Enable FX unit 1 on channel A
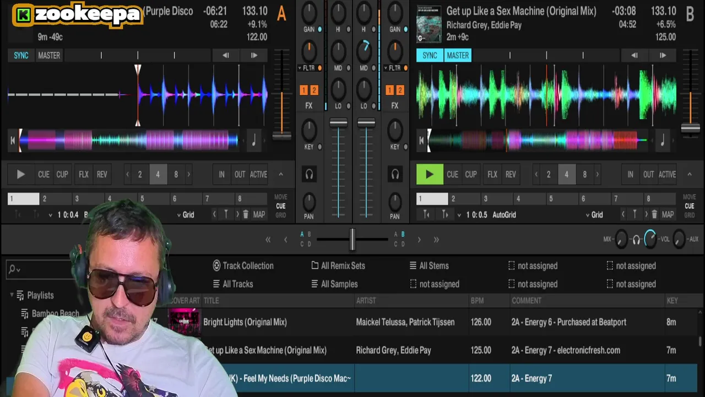 [x=303, y=90]
